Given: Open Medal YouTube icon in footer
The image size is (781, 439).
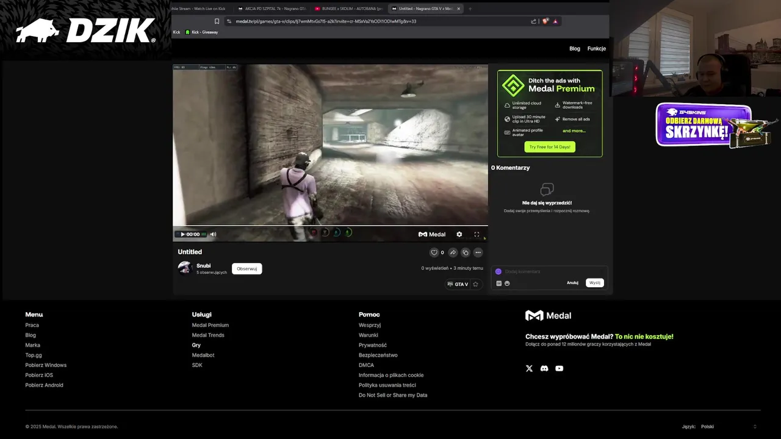Looking at the screenshot, I should (560, 368).
